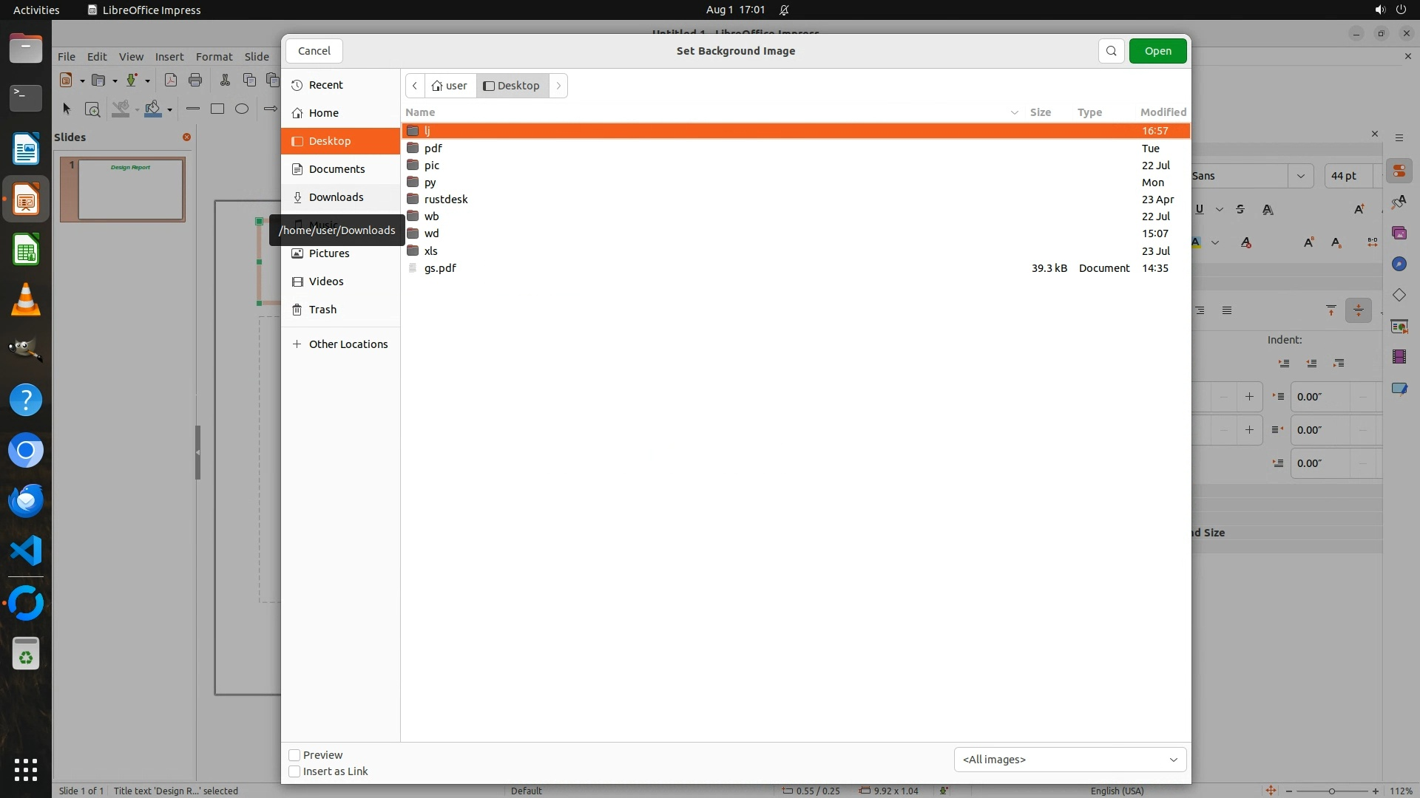Click the print icon in the toolbar
The width and height of the screenshot is (1420, 798).
coord(195,80)
